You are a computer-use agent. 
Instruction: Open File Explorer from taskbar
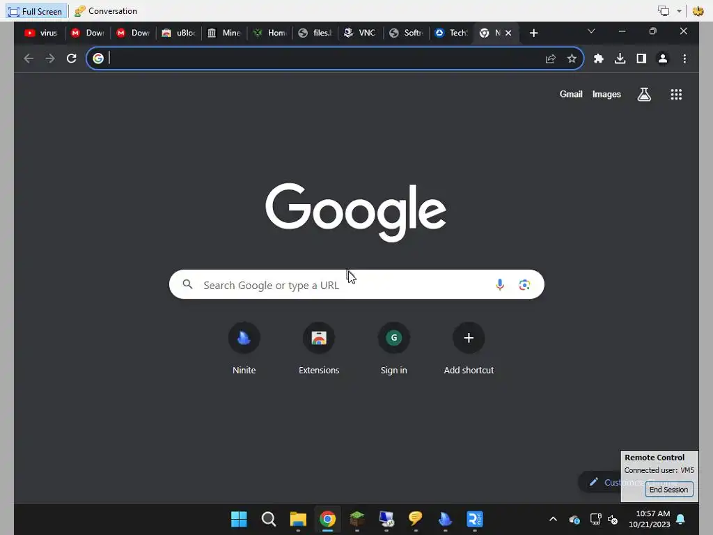coord(298,519)
